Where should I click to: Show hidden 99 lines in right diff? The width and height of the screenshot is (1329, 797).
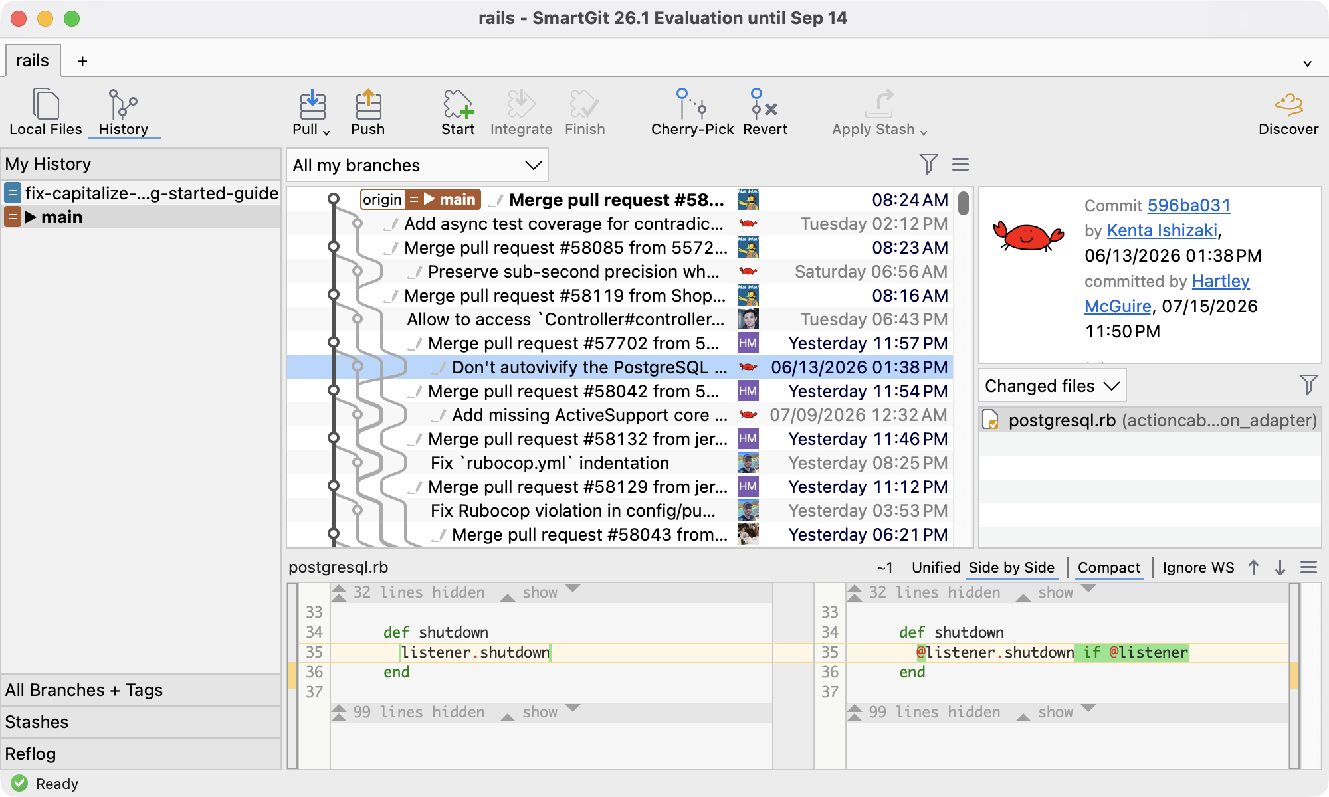coord(1056,712)
